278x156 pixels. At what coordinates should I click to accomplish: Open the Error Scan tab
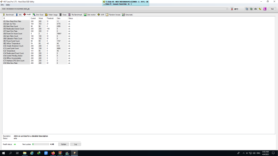[x=38, y=15]
